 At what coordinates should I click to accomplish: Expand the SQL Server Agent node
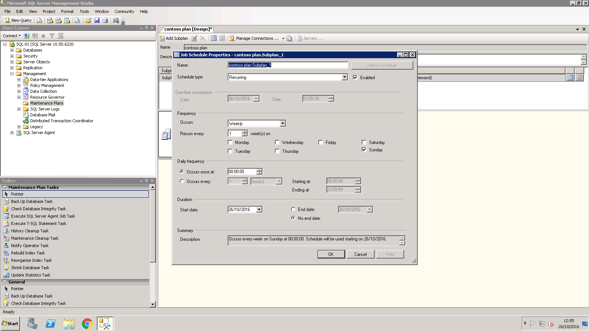[x=12, y=133]
